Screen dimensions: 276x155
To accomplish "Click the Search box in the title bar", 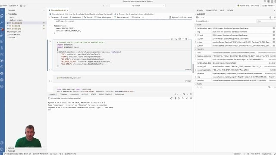I will click(138, 6).
